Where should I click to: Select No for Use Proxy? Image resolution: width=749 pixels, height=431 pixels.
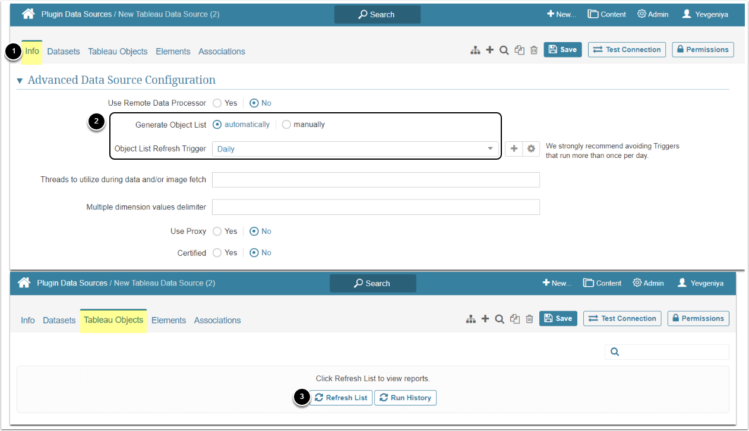pos(254,231)
